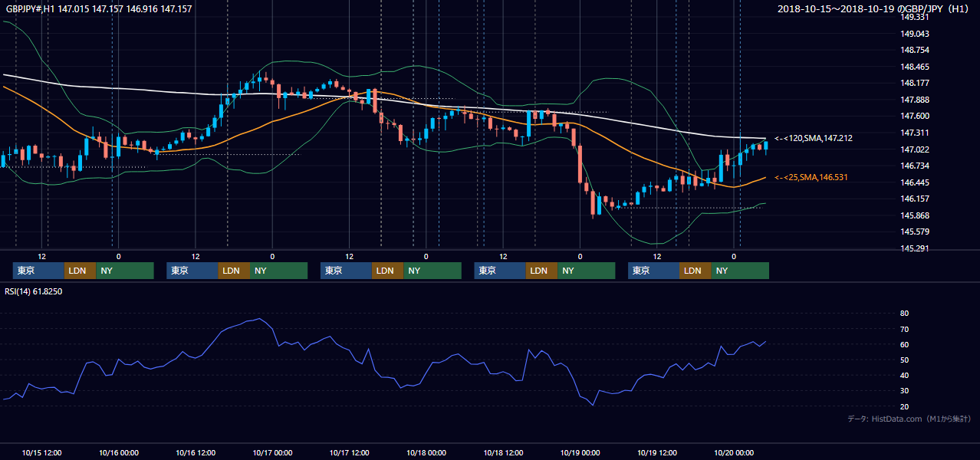Click the 10/16 00:00 time axis label

click(x=118, y=452)
